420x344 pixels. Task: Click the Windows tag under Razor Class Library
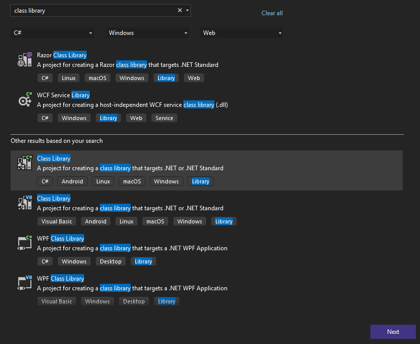point(132,78)
